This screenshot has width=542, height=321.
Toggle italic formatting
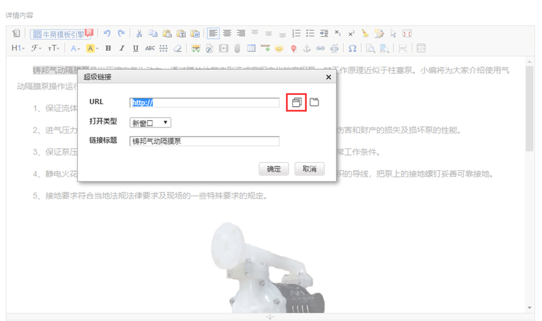(122, 48)
